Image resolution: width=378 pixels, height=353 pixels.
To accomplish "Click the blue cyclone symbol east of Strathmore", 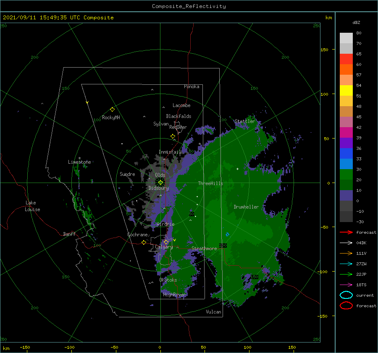I will (227, 234).
